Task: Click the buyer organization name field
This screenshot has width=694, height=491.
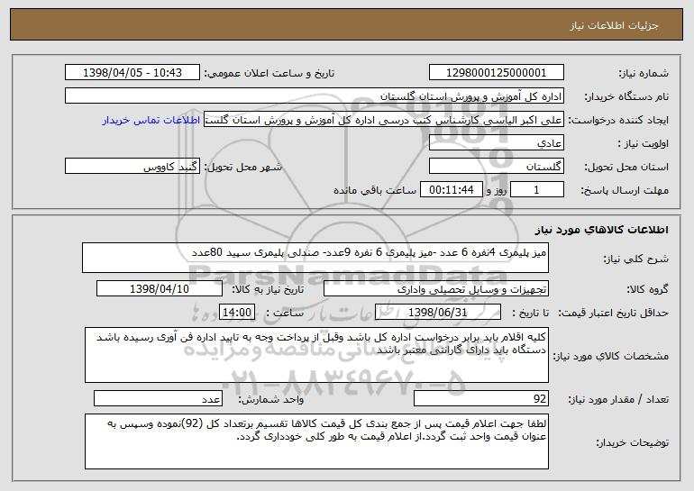Action: pos(315,95)
